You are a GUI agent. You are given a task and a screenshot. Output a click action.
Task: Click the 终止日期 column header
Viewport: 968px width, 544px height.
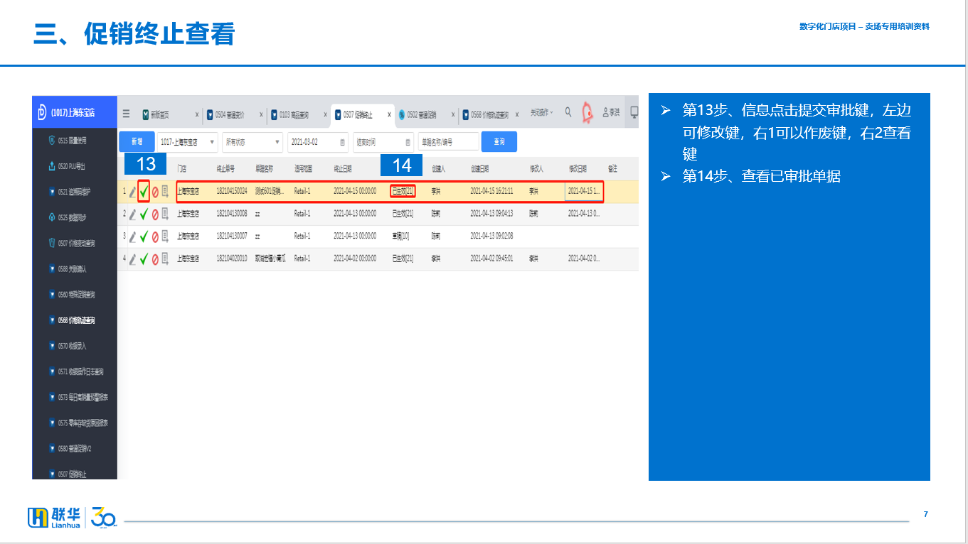coord(344,169)
